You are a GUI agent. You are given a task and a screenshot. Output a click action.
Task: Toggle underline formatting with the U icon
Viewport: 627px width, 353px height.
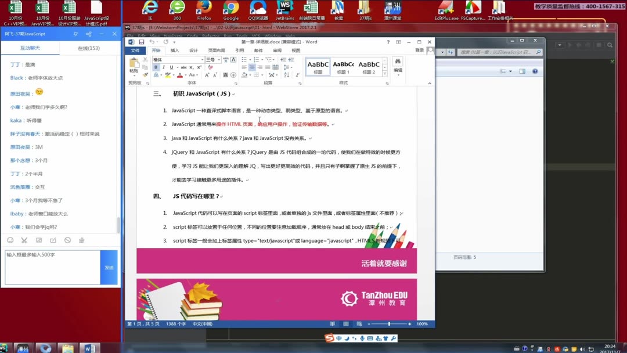coord(171,67)
